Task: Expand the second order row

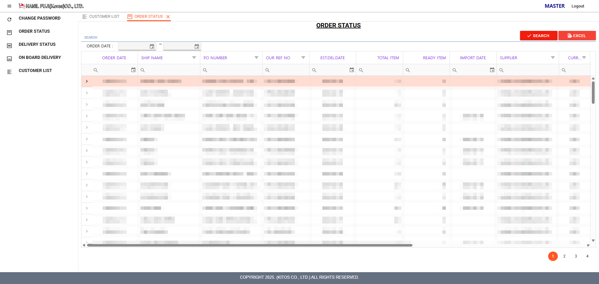Action: click(87, 93)
